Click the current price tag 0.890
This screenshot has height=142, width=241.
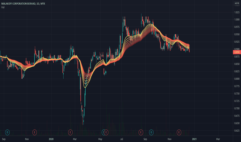tap(237, 52)
